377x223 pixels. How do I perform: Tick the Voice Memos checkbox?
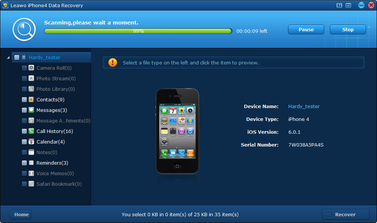(24, 174)
